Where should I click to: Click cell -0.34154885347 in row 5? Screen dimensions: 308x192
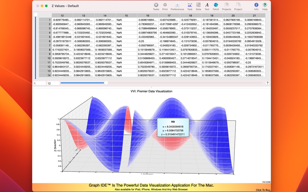(169, 37)
